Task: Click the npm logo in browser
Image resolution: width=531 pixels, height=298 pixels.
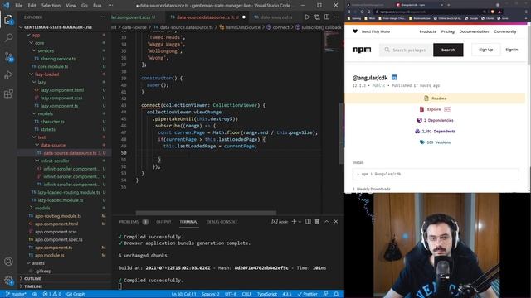Action: click(362, 50)
